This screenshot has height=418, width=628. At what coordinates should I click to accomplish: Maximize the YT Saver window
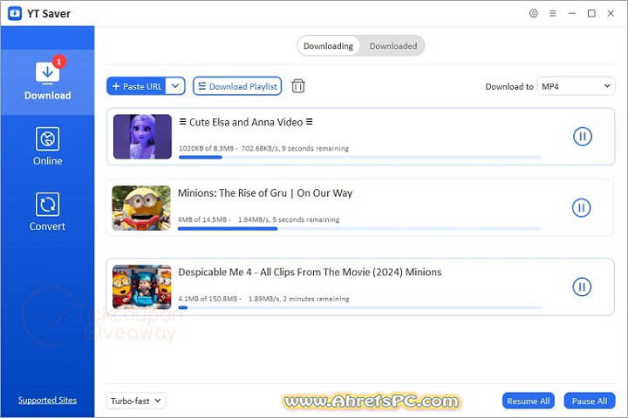coord(591,13)
